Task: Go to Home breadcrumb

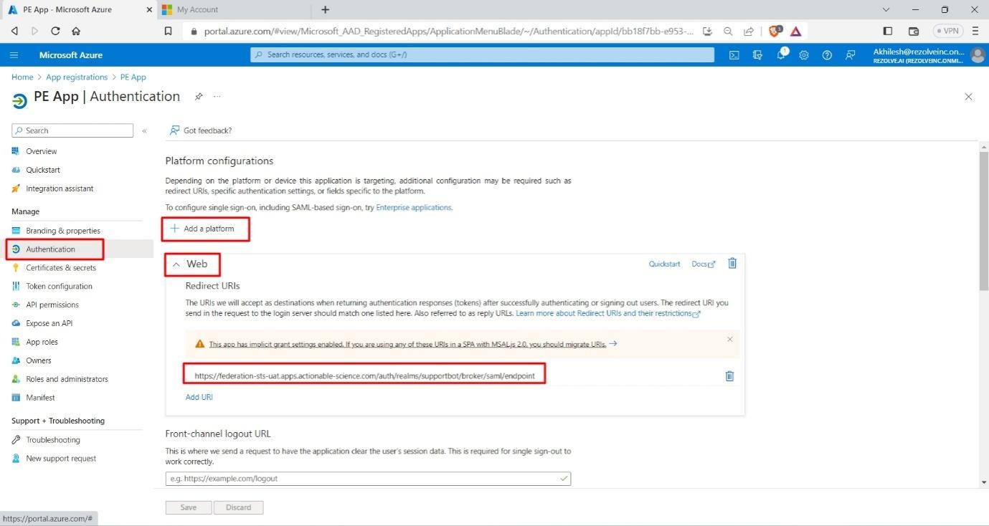Action: point(22,77)
